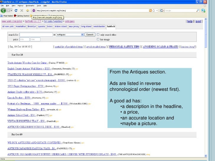Open the address bar history dropdown
215x161 pixels.
(x=157, y=11)
